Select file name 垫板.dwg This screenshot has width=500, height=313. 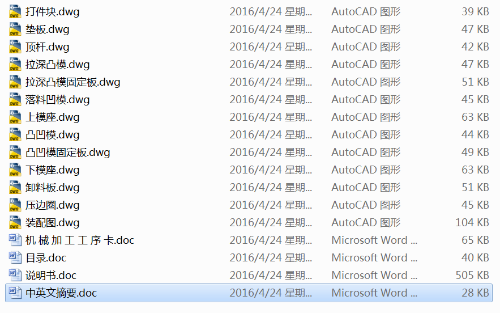click(47, 29)
